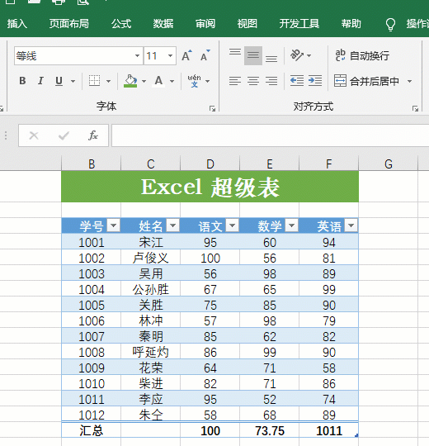
Task: Select column G header
Action: [x=388, y=164]
